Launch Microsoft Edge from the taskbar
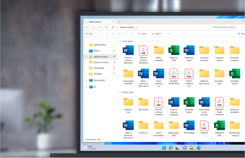This screenshot has height=158, width=245. click(x=199, y=148)
